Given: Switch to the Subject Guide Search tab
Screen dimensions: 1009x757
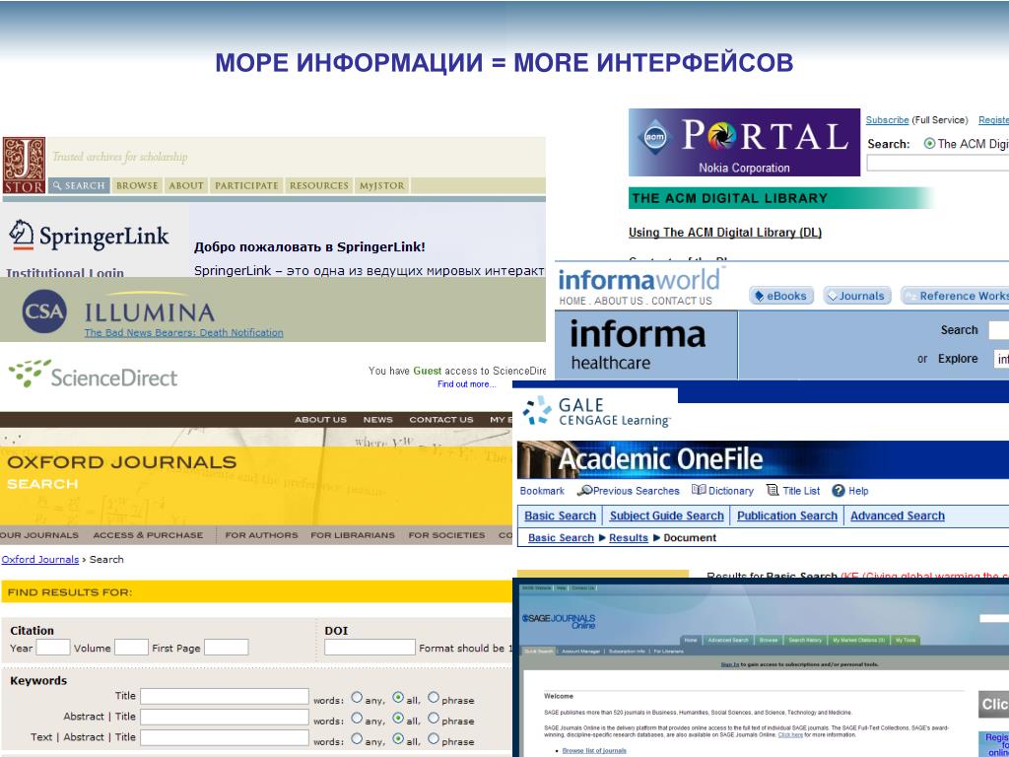Looking at the screenshot, I should [667, 516].
